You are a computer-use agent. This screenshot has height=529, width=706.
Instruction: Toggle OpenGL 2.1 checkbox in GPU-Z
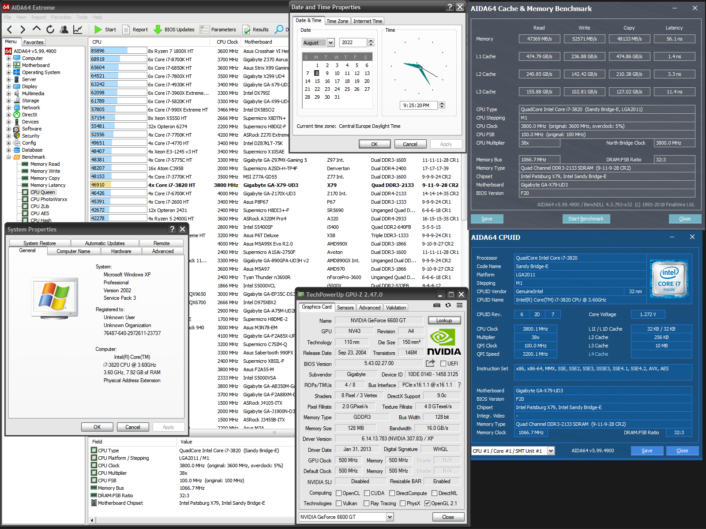(427, 503)
